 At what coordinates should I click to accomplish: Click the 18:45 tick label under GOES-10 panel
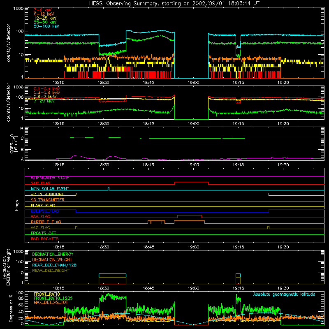[148, 165]
